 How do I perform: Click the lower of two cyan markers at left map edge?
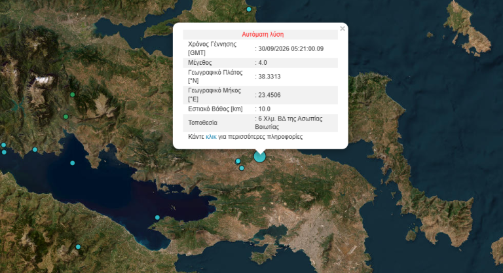pyautogui.click(x=4, y=152)
